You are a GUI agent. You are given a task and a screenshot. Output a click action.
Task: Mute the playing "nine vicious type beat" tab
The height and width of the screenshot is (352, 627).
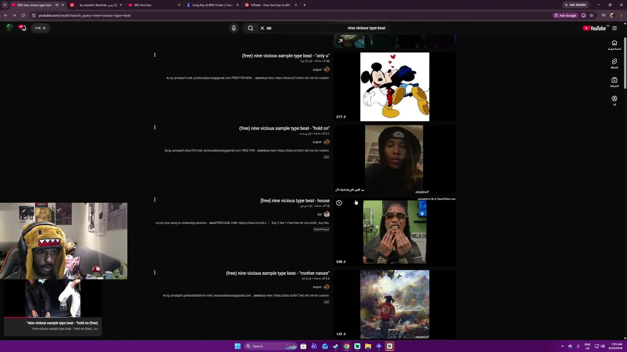(x=56, y=5)
